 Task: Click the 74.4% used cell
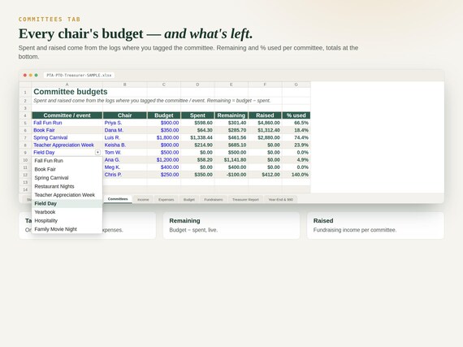[296, 137]
